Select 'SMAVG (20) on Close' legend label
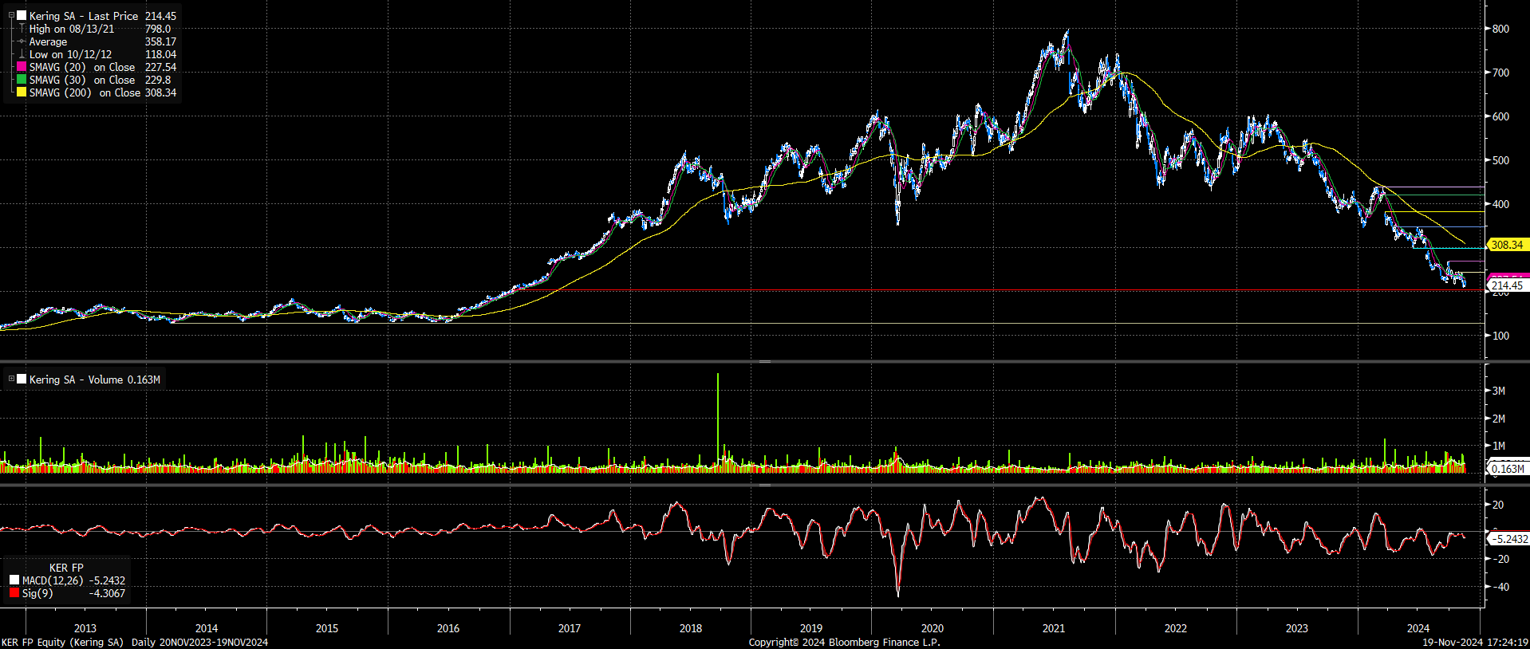Screen dimensions: 1530x649 coord(82,67)
